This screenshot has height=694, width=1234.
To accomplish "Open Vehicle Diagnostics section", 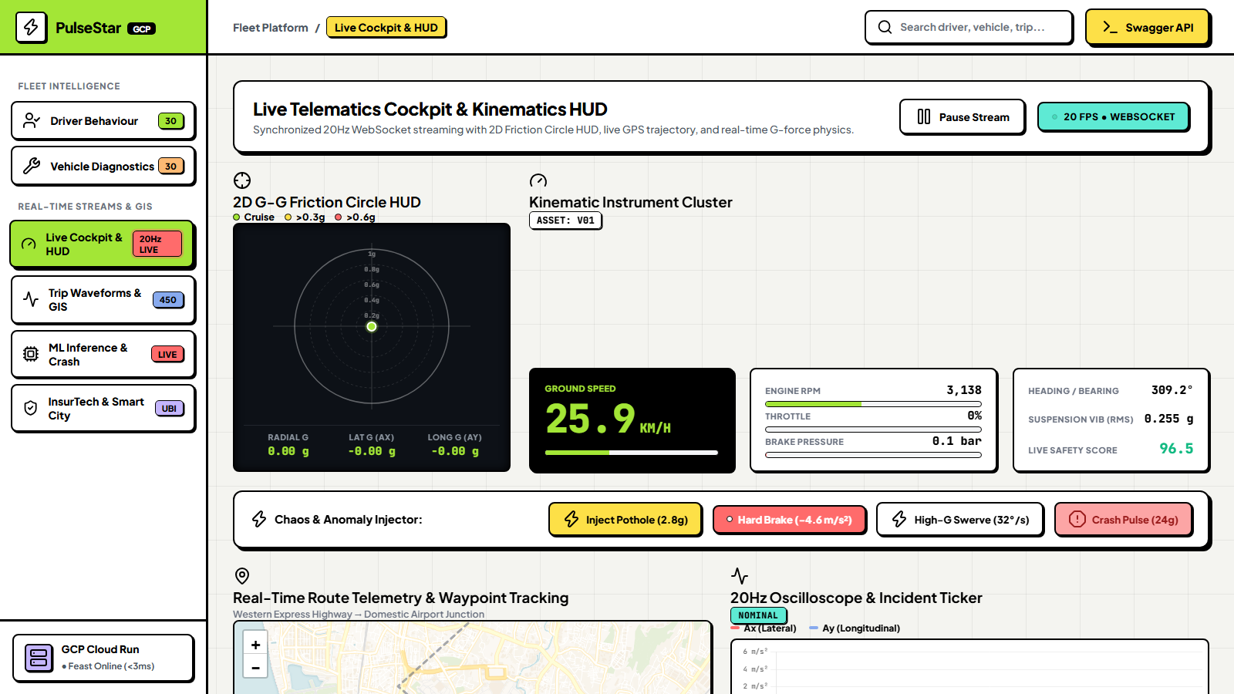I will (x=103, y=166).
